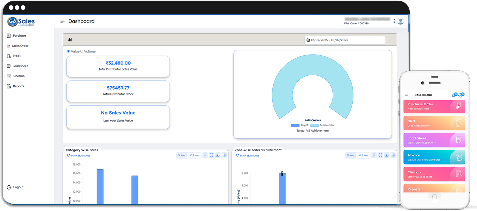
Task: Download the Category Wise Sales chart
Action: click(218, 155)
